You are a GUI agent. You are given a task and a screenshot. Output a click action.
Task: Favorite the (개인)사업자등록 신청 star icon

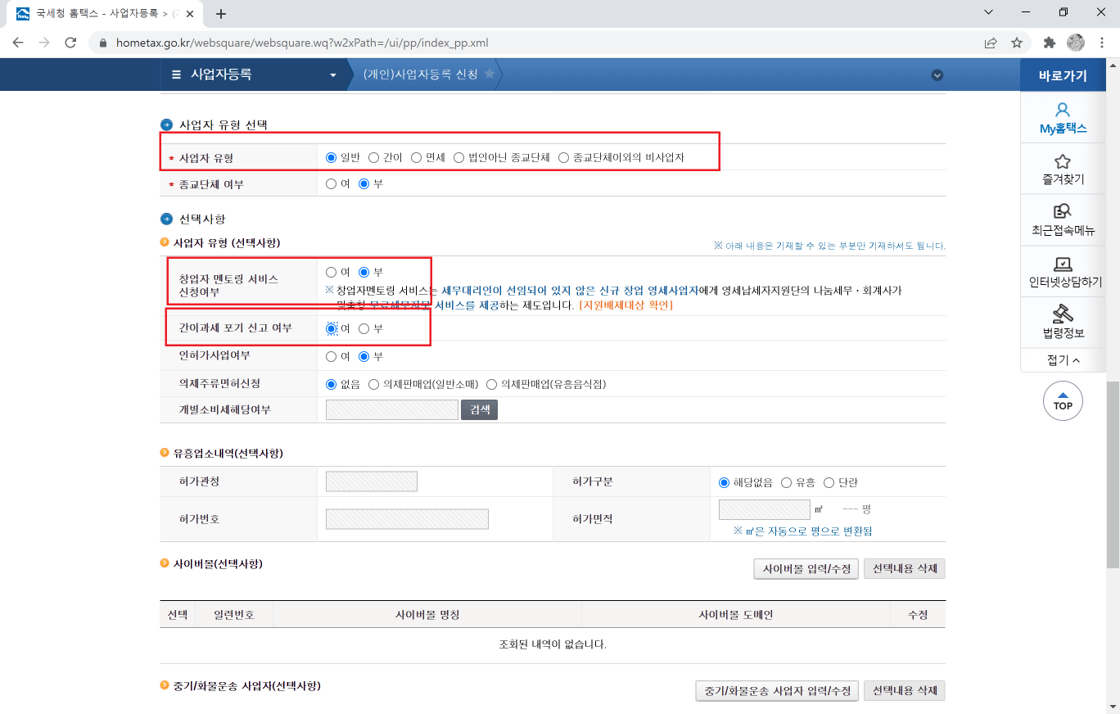pos(490,74)
